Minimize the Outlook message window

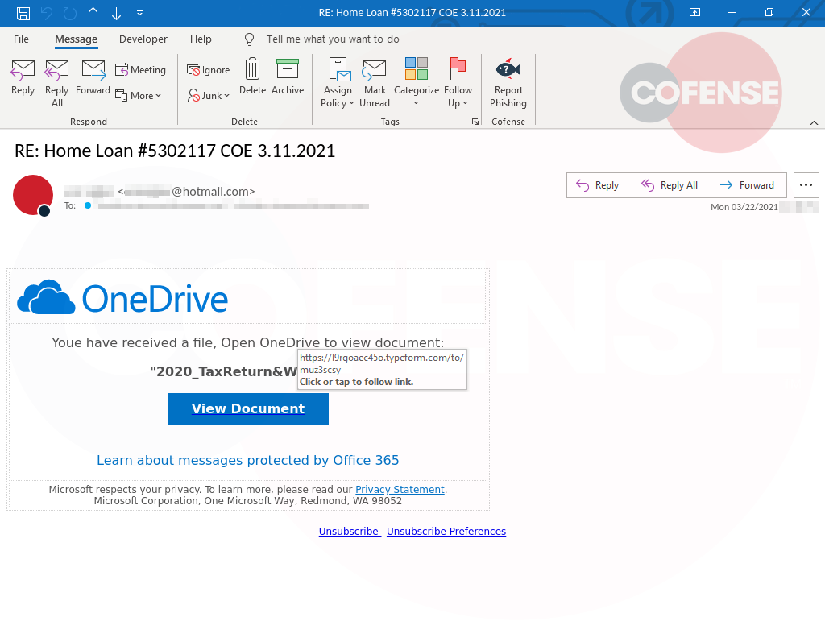coord(732,13)
